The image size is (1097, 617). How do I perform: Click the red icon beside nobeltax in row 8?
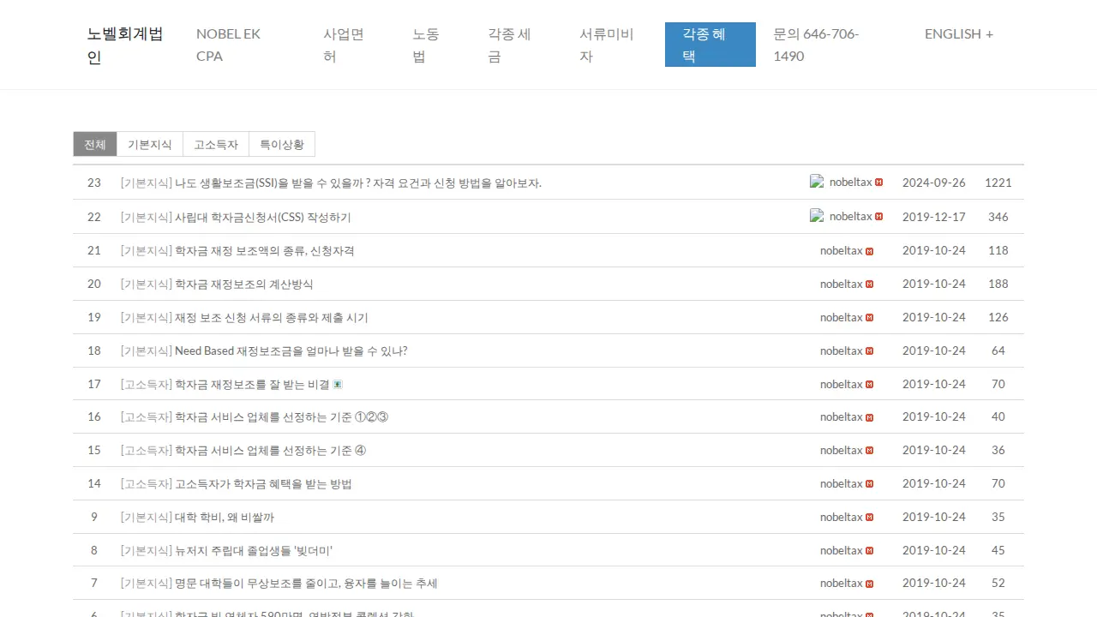tap(869, 551)
